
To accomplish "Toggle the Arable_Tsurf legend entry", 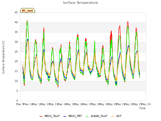I will point(97,116).
